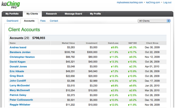Select the Dashboard sub-tab
The width and height of the screenshot is (178, 111).
(x=12, y=21)
